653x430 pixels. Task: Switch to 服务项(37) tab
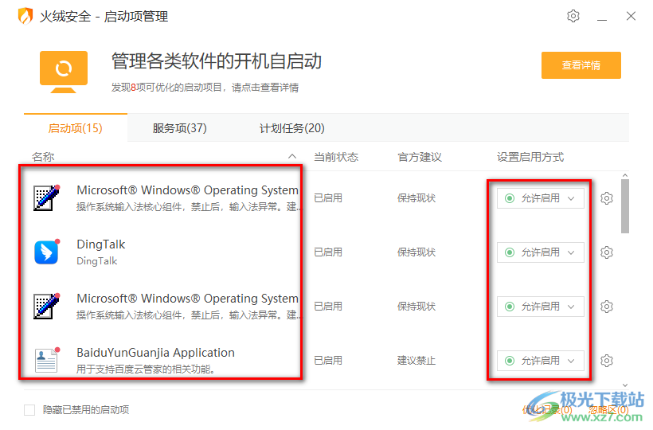[x=179, y=128]
